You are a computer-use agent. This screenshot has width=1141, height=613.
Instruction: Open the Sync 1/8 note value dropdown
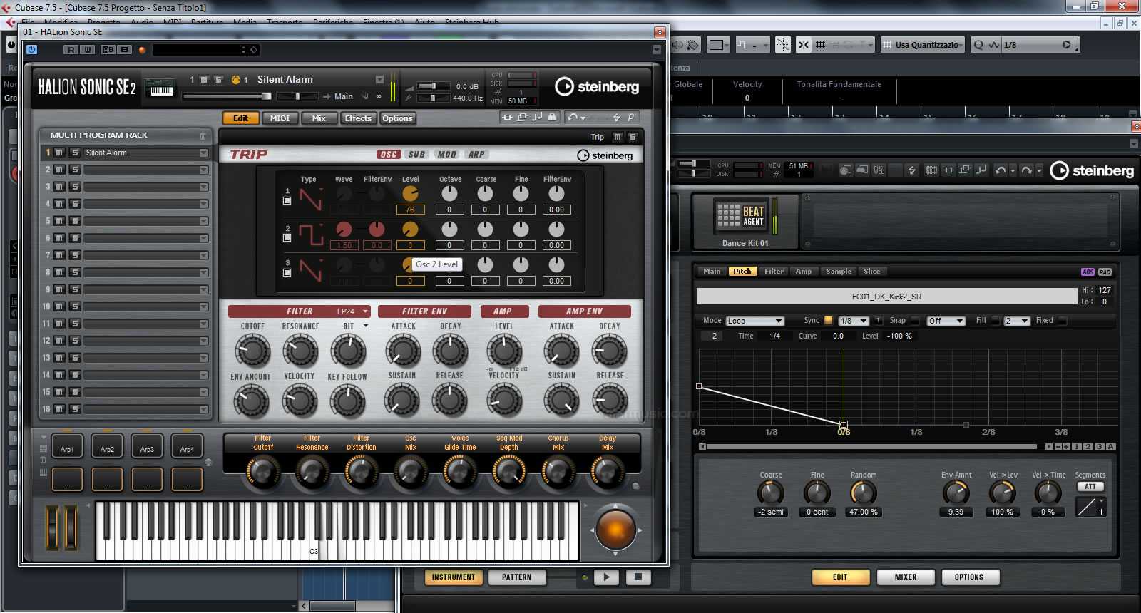[x=853, y=321]
